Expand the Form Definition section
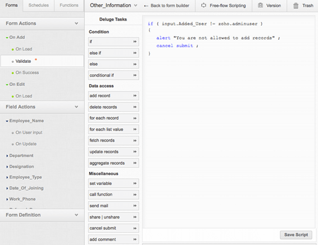 76,215
